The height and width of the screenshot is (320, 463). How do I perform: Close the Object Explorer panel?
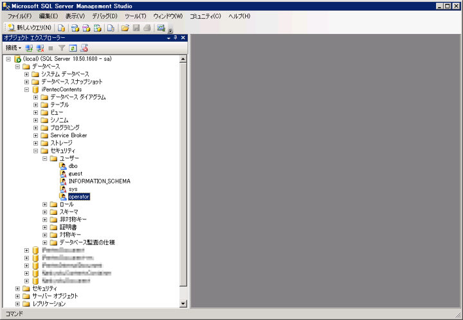pos(183,38)
